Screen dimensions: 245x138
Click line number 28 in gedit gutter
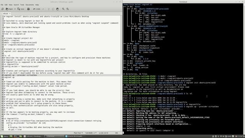(x=3, y=75)
